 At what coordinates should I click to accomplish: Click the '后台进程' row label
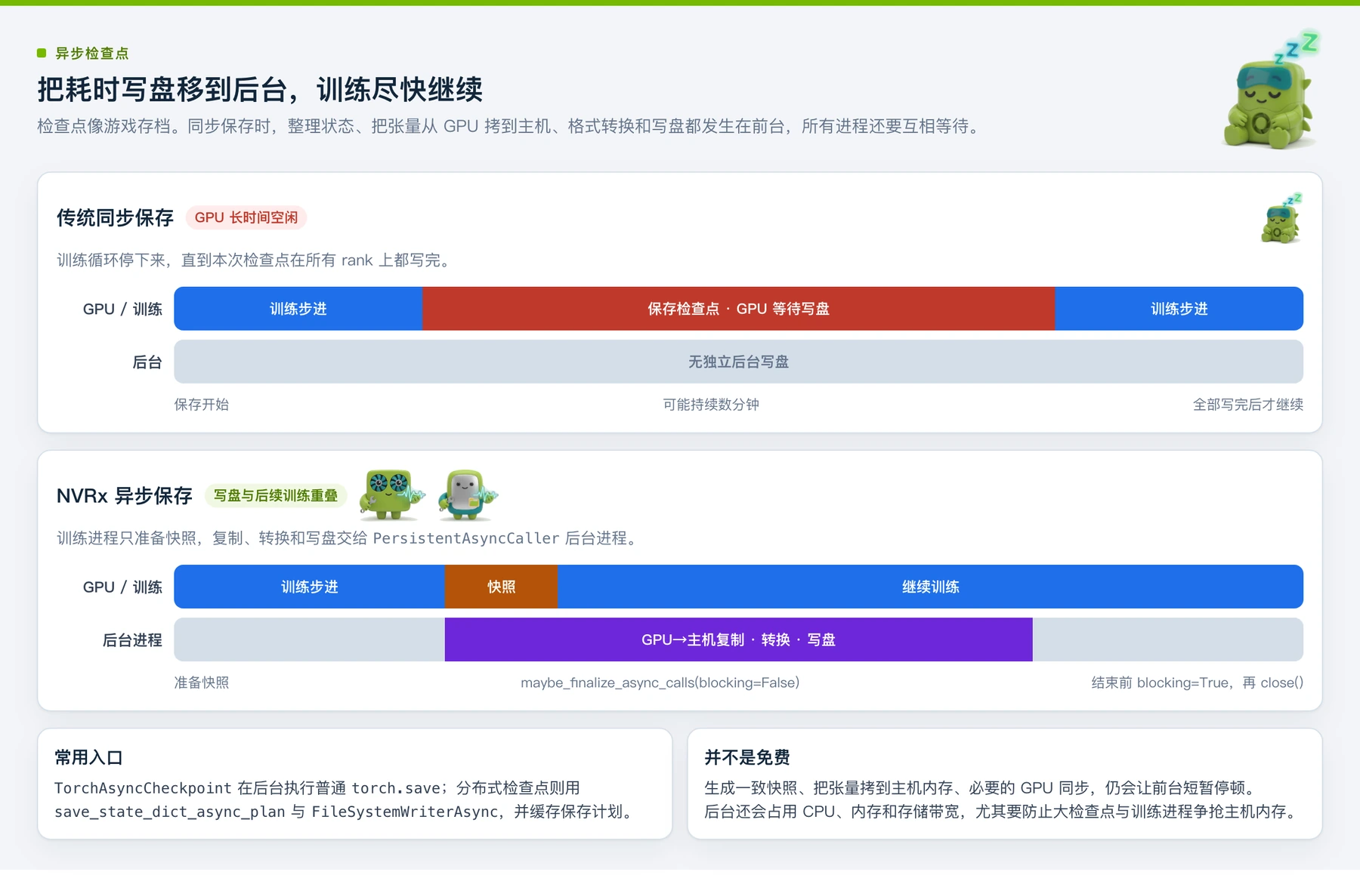(132, 639)
